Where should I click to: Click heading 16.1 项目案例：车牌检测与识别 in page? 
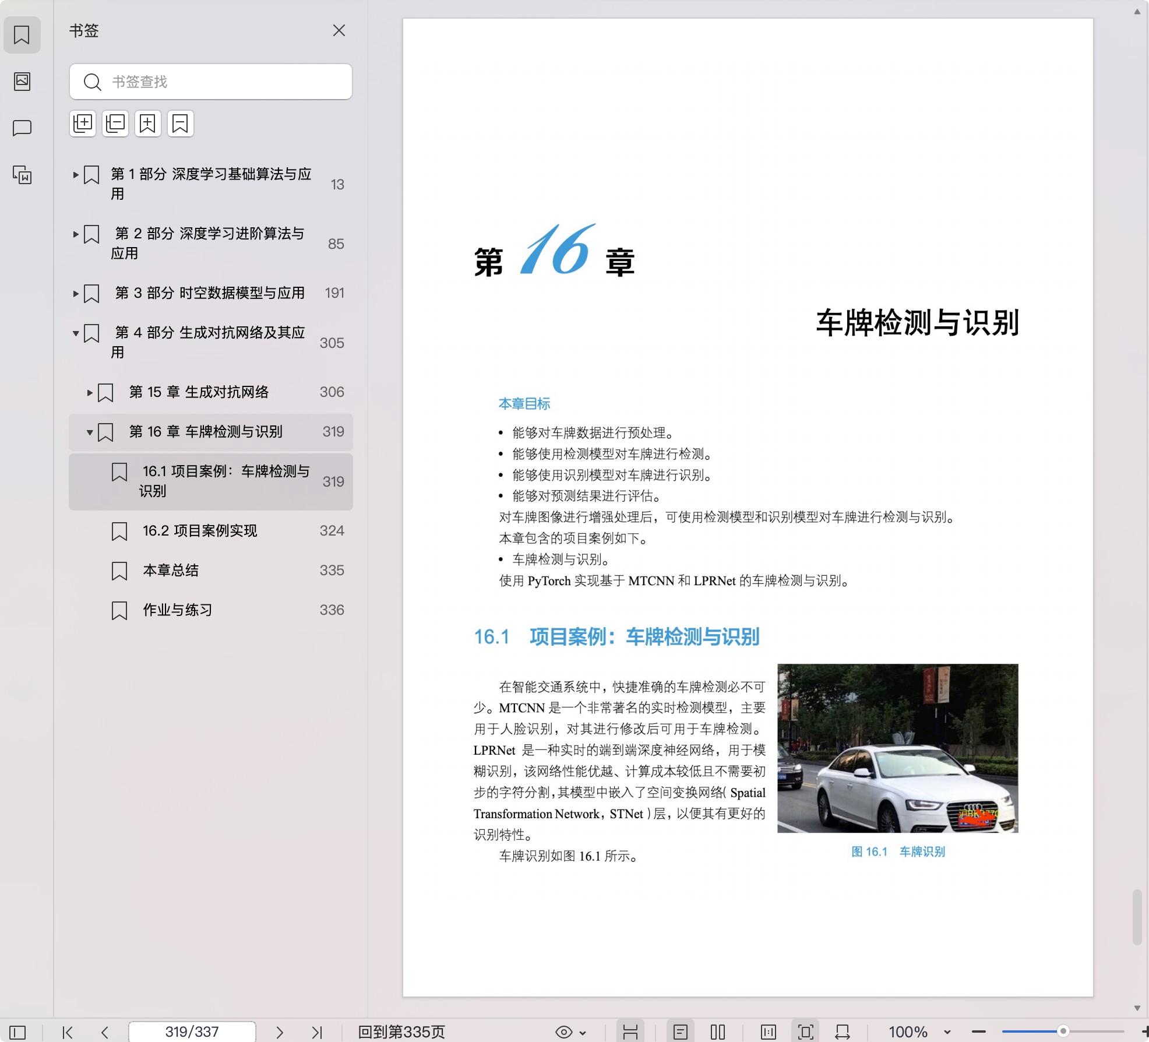(616, 637)
